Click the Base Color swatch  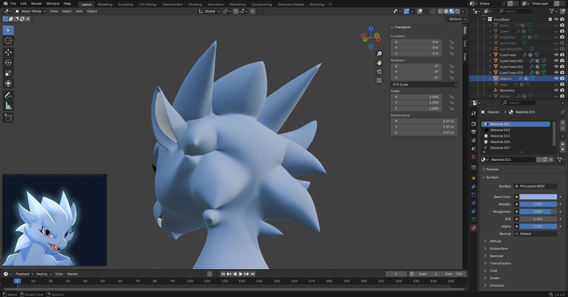coord(538,197)
